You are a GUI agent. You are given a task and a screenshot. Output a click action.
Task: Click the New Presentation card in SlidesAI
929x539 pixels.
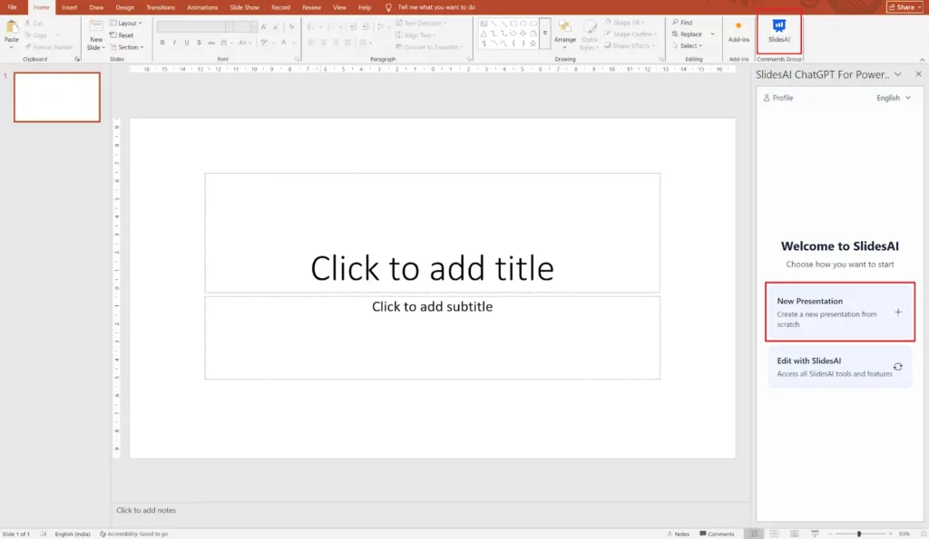click(x=839, y=312)
